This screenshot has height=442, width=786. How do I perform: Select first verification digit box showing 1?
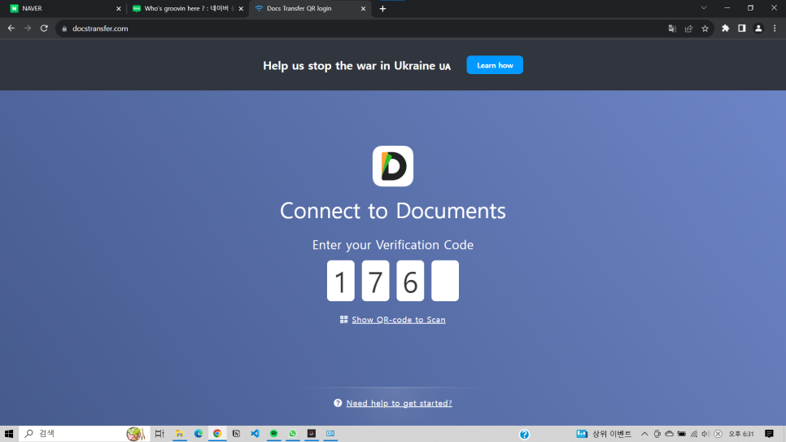click(x=341, y=281)
